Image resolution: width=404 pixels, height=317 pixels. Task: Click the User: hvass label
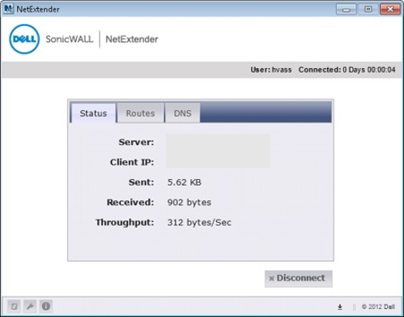click(271, 70)
